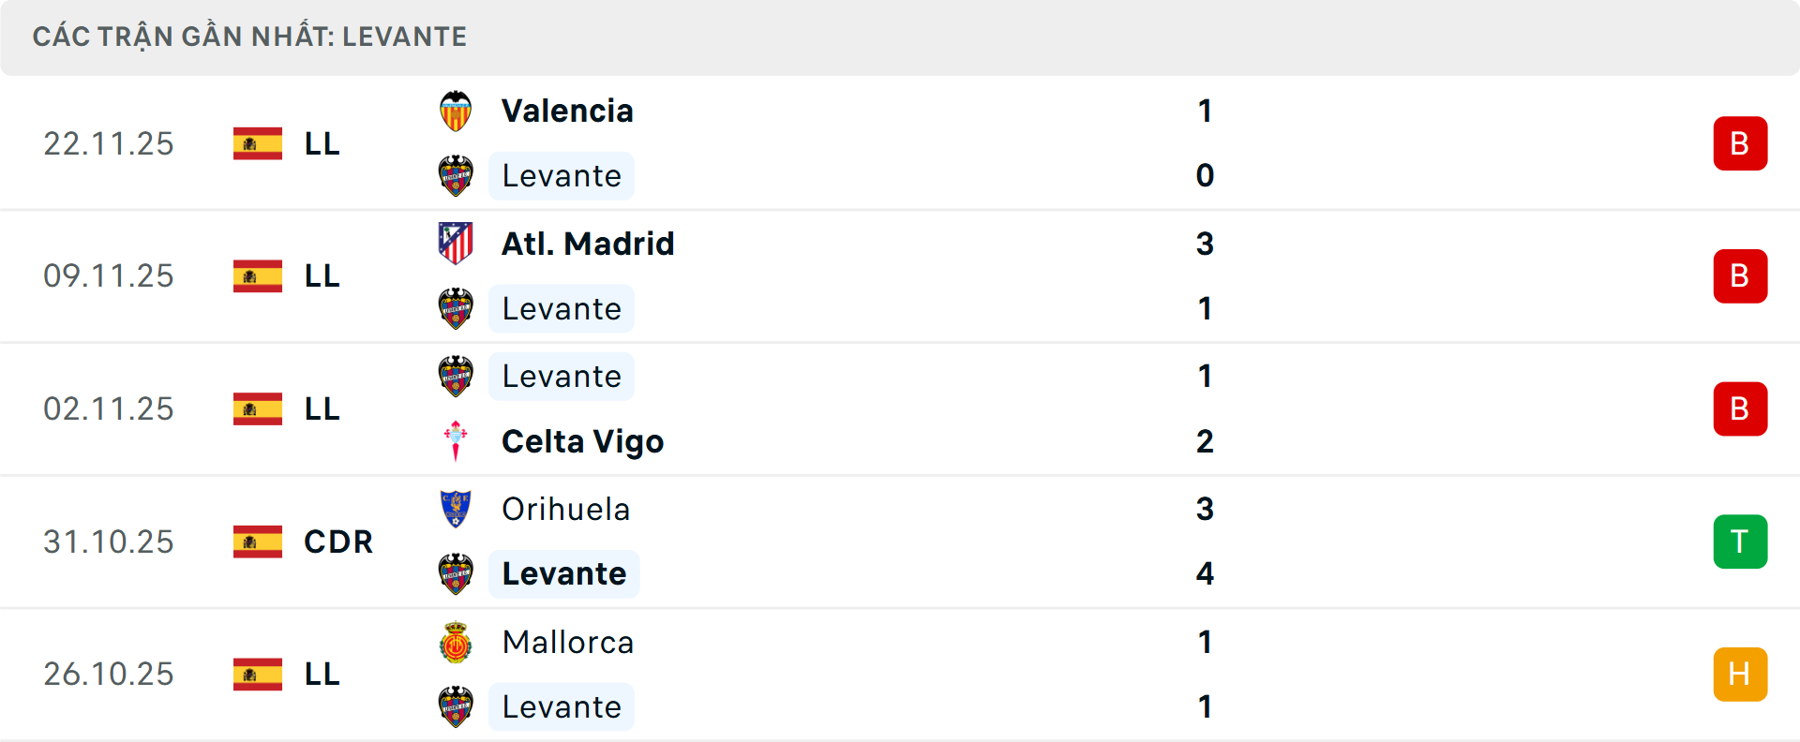Viewport: 1800px width, 742px height.
Task: Click the Celta Vigo club crest
Action: pos(456,441)
